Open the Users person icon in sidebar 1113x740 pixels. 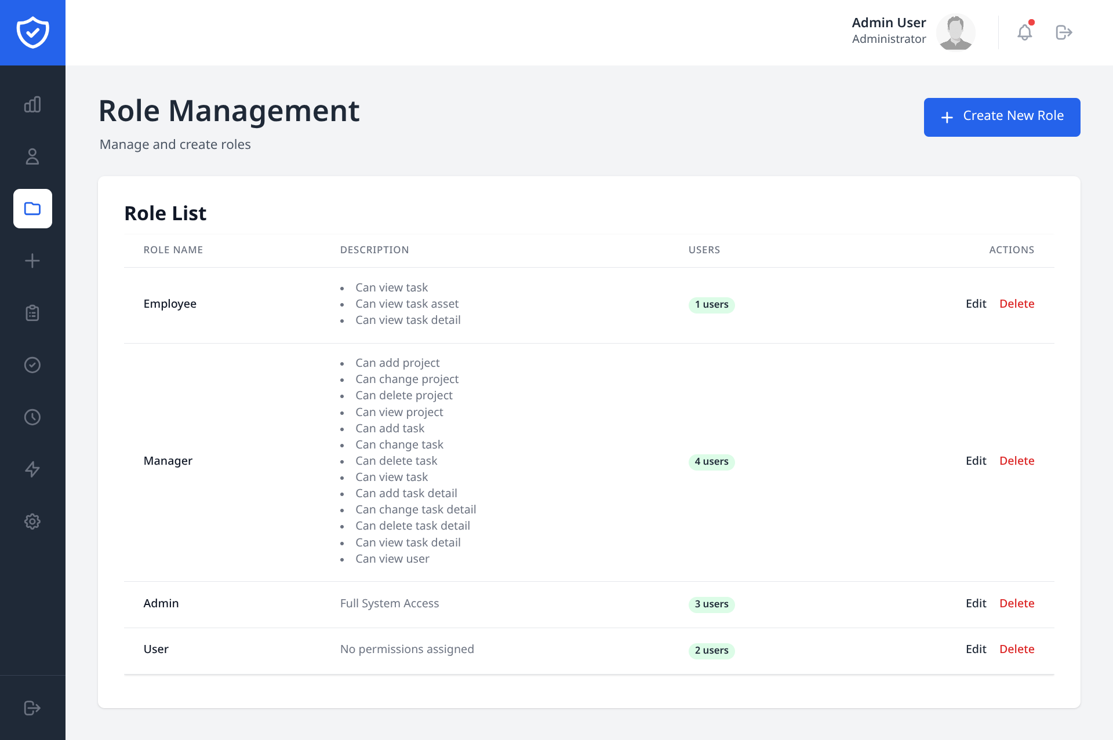tap(32, 156)
